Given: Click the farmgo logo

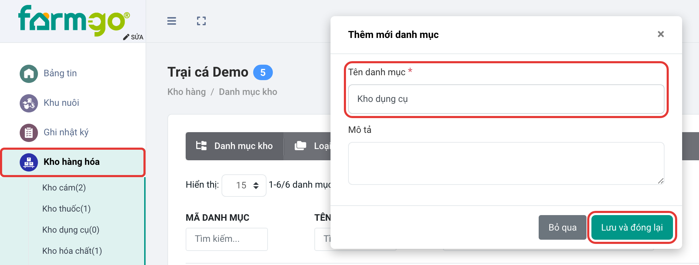Looking at the screenshot, I should (74, 20).
